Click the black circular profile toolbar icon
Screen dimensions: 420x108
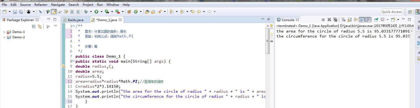pos(29,12)
